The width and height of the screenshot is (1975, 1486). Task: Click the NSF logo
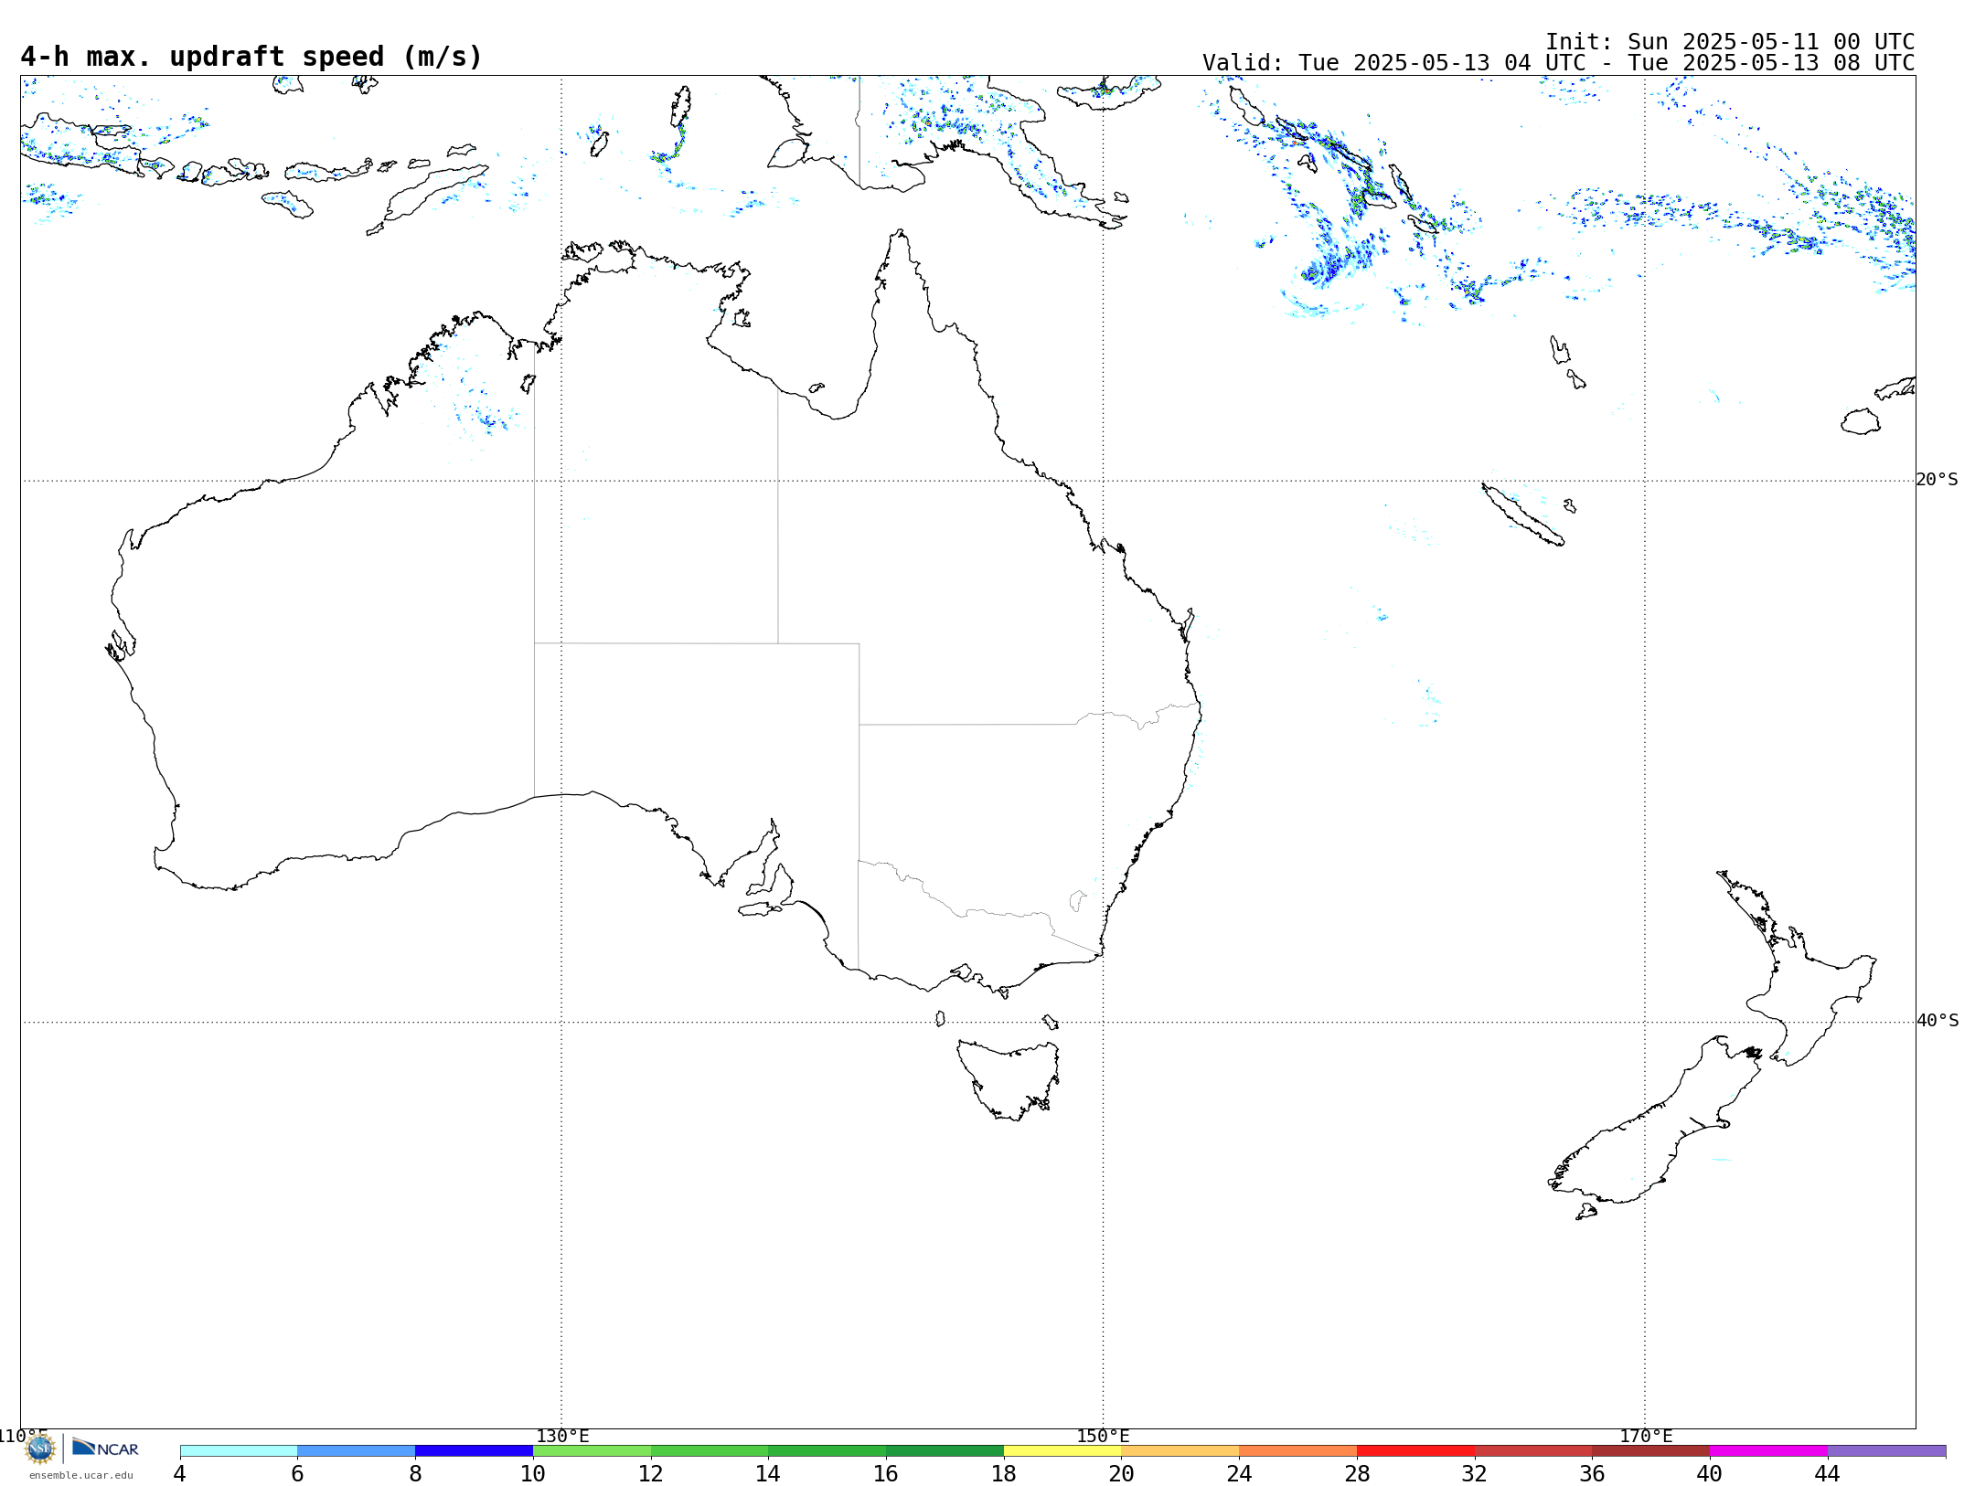click(40, 1448)
